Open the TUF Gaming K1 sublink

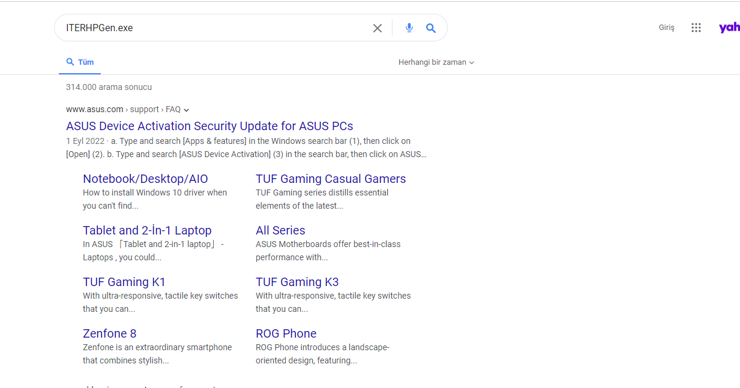pos(124,282)
